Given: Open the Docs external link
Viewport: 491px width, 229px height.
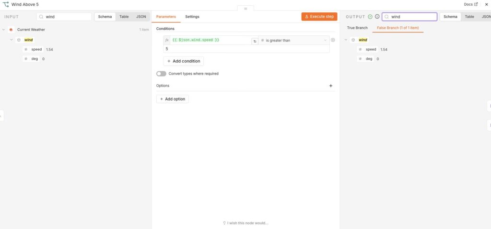Looking at the screenshot, I should click(x=471, y=4).
